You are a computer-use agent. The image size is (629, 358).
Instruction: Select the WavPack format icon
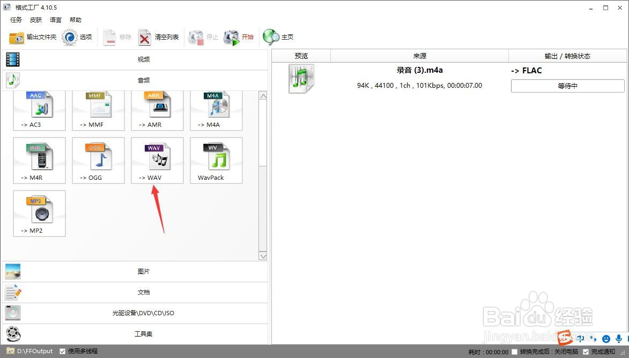(x=216, y=161)
